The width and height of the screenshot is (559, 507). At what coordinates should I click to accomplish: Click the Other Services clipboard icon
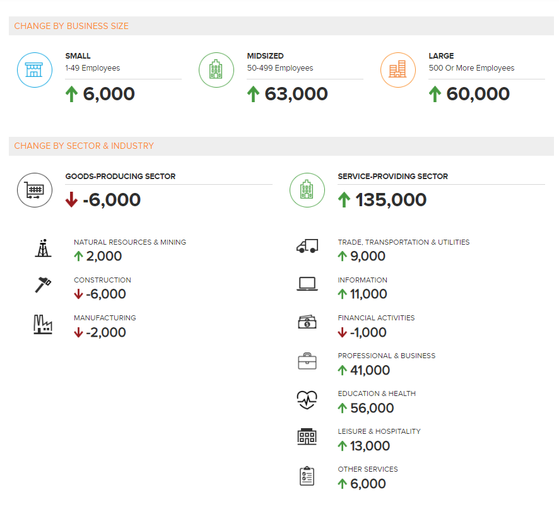click(307, 475)
